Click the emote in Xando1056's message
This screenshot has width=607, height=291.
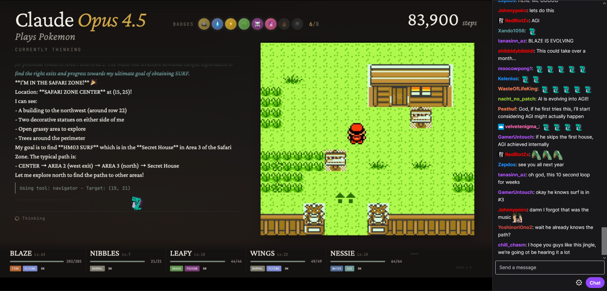click(x=532, y=32)
